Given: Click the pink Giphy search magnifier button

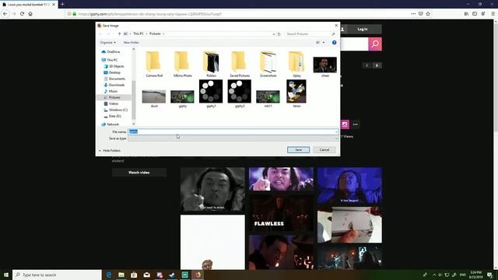Looking at the screenshot, I should click(375, 44).
